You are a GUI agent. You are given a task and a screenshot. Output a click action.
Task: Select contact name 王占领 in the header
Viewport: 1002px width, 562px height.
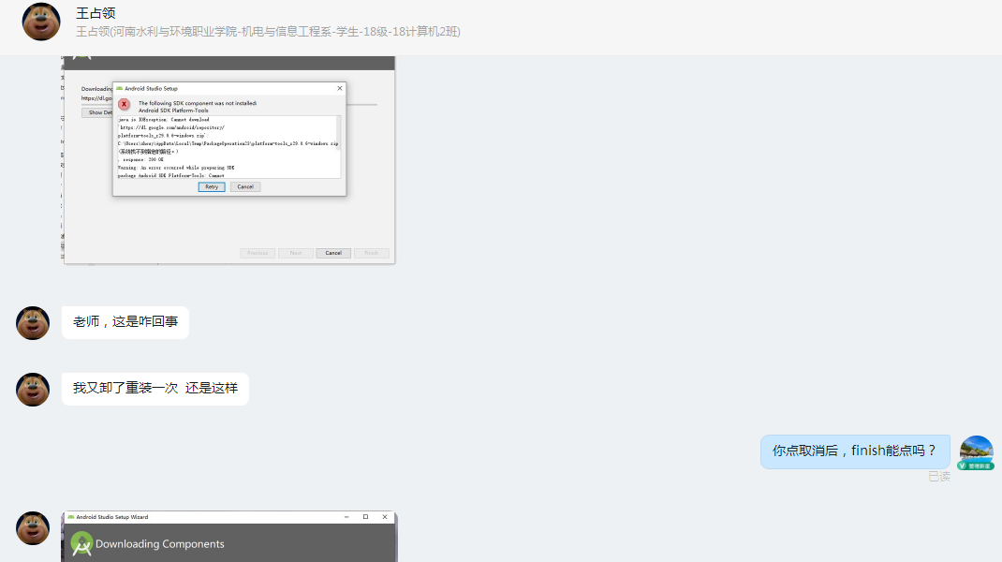(95, 13)
